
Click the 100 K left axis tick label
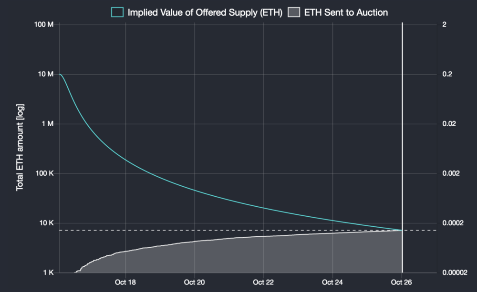click(45, 173)
